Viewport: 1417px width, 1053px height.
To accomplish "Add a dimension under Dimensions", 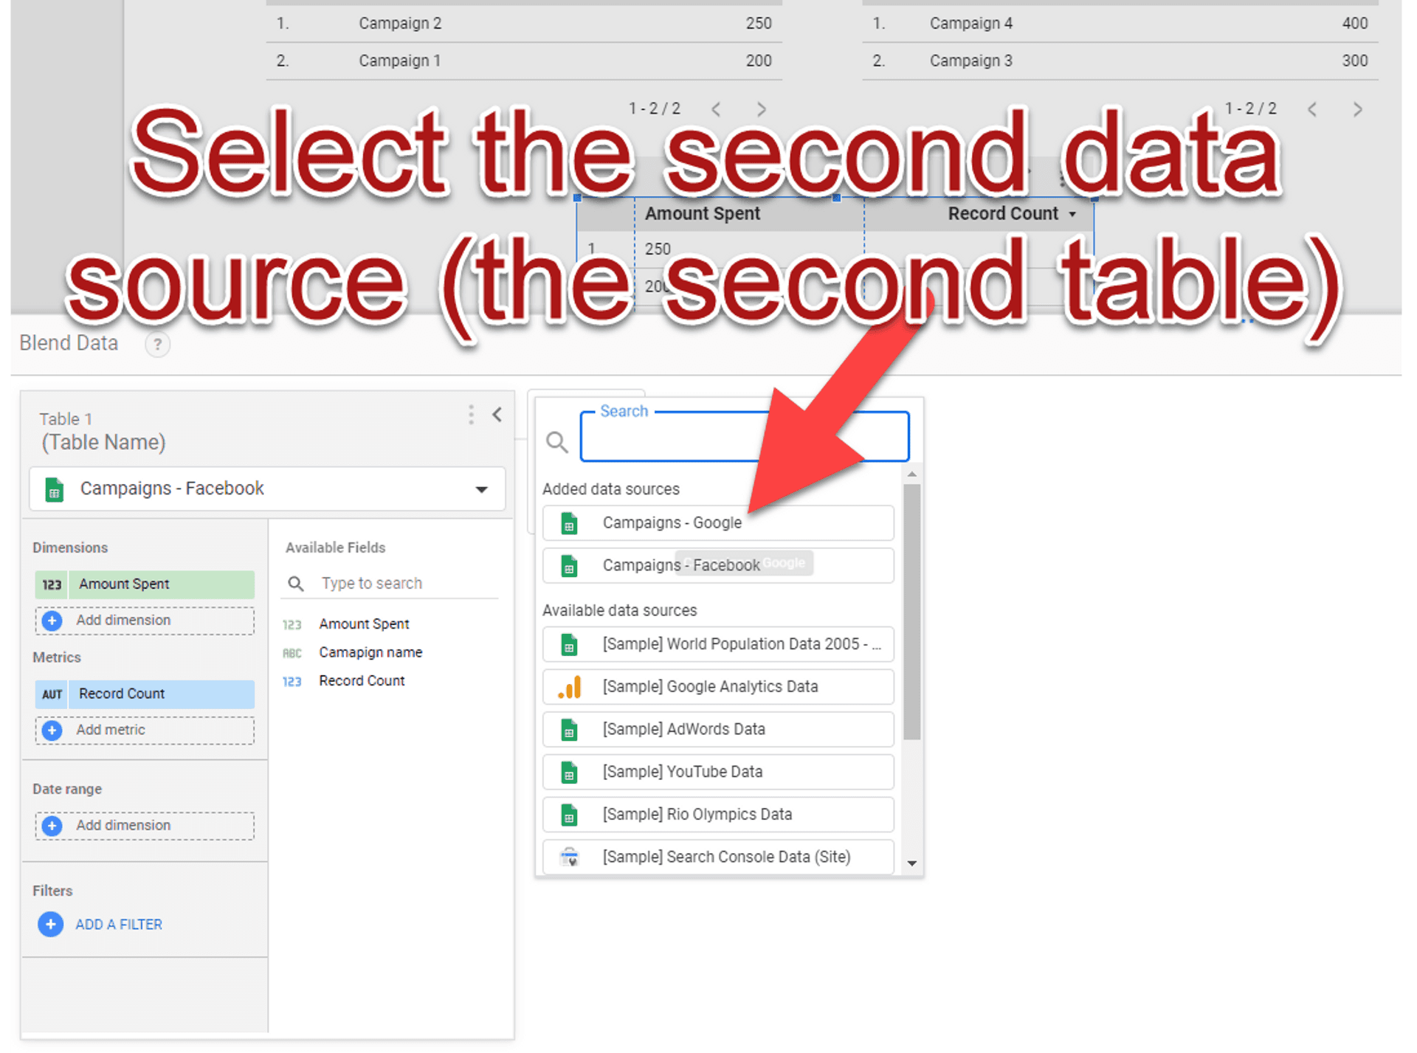I will 145,621.
